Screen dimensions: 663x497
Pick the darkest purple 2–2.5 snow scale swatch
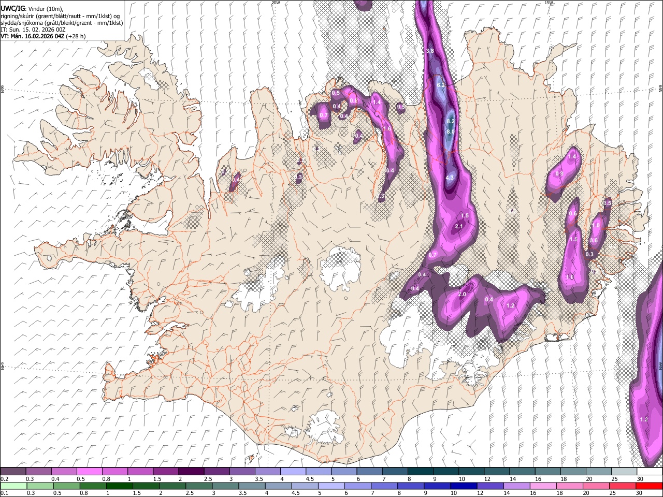click(x=191, y=471)
